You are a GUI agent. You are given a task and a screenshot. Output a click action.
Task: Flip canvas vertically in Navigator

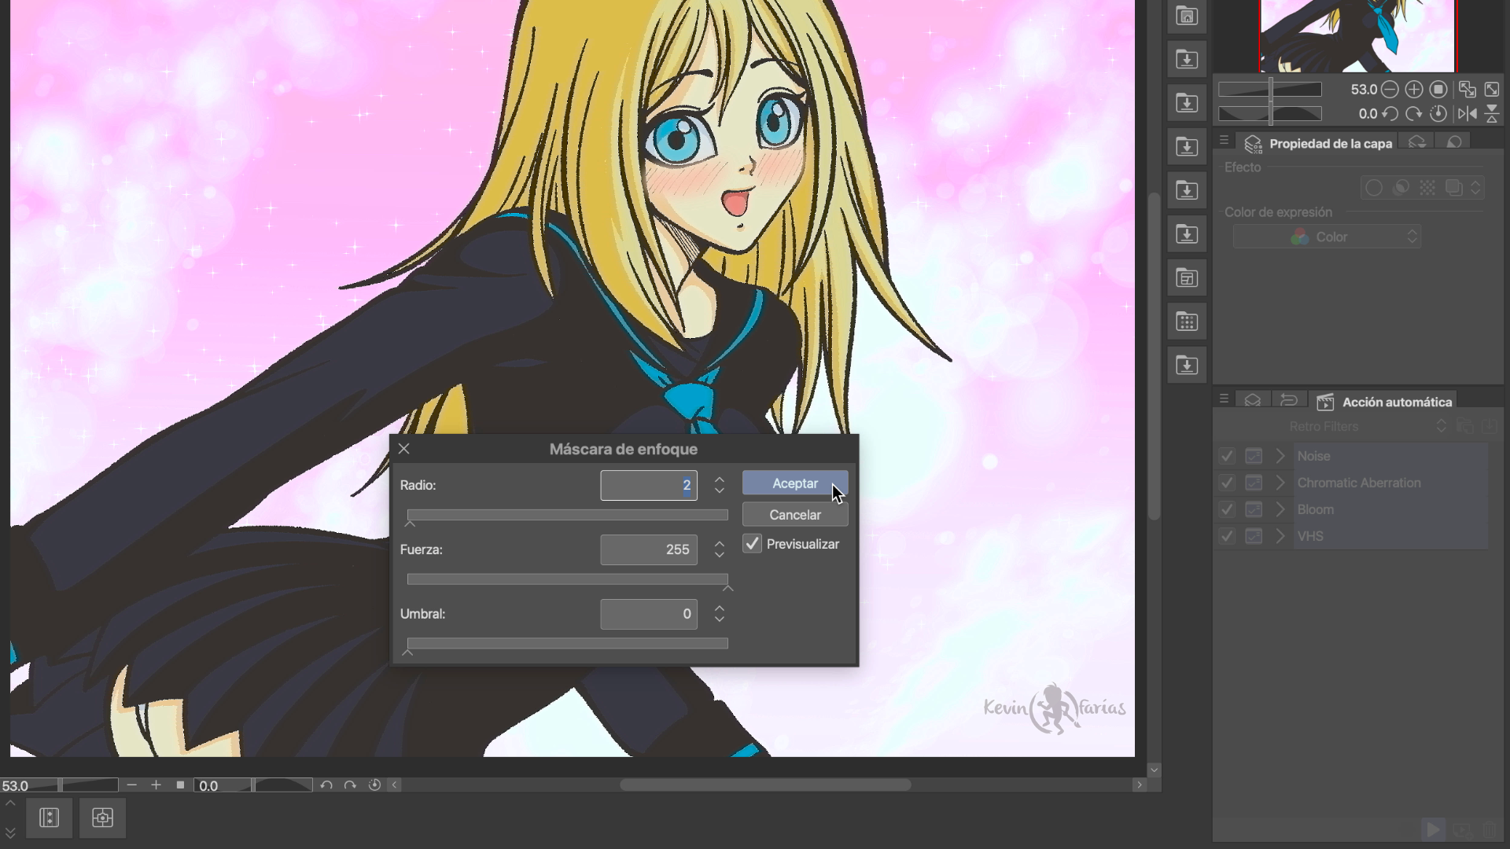pyautogui.click(x=1492, y=114)
